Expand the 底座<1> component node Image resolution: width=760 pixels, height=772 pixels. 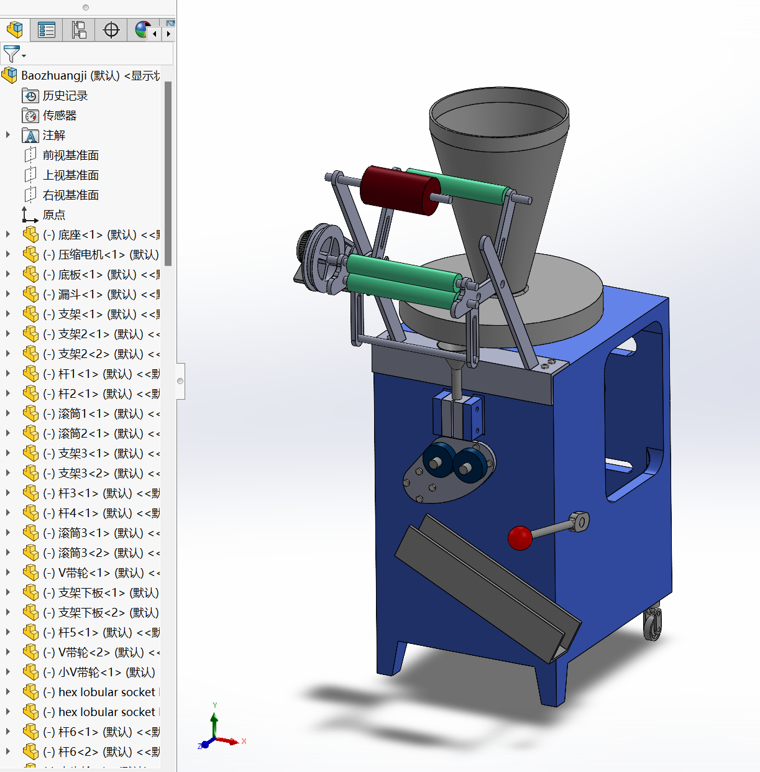click(x=8, y=234)
